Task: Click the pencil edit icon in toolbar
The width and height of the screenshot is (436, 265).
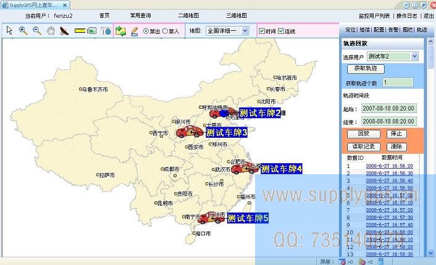Action: 134,30
